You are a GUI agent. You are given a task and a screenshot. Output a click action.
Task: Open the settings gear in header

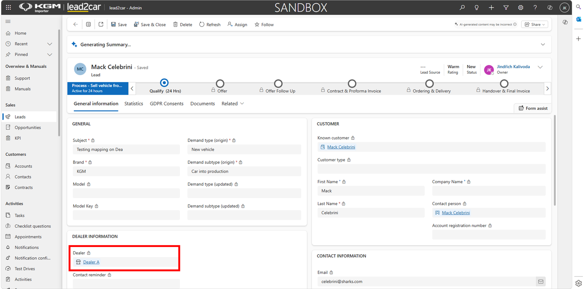521,7
